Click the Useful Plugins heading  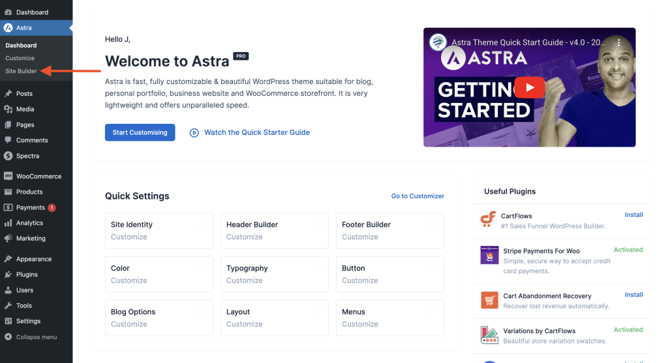510,192
